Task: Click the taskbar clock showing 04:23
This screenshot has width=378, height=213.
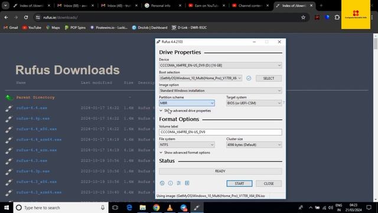Action: coord(353,208)
